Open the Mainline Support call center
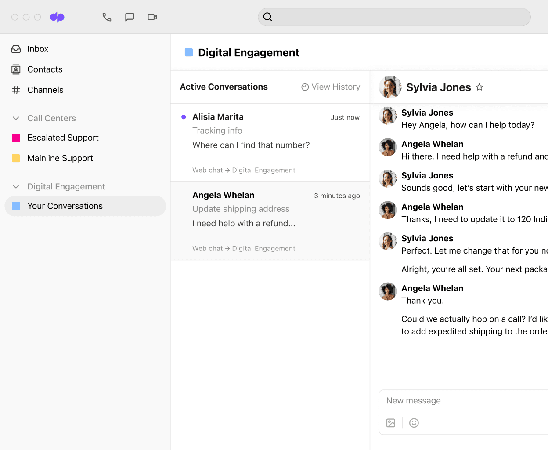 tap(60, 158)
